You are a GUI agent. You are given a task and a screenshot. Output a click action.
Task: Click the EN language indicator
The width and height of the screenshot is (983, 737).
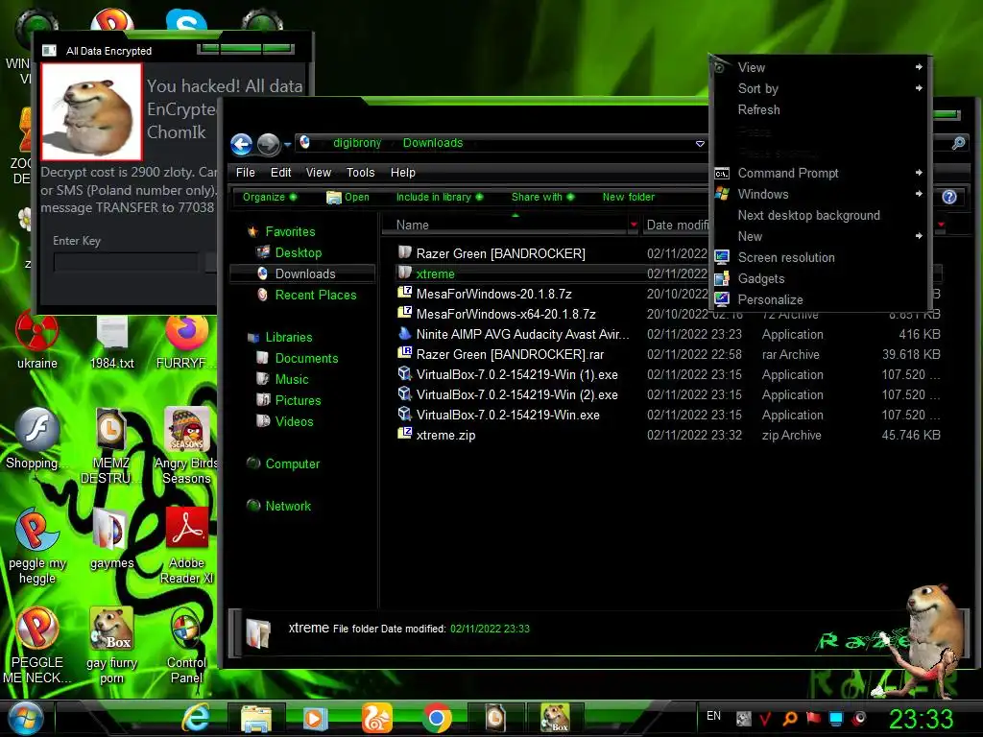[x=713, y=716]
